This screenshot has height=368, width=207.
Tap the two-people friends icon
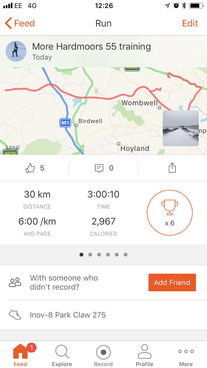pos(15,282)
